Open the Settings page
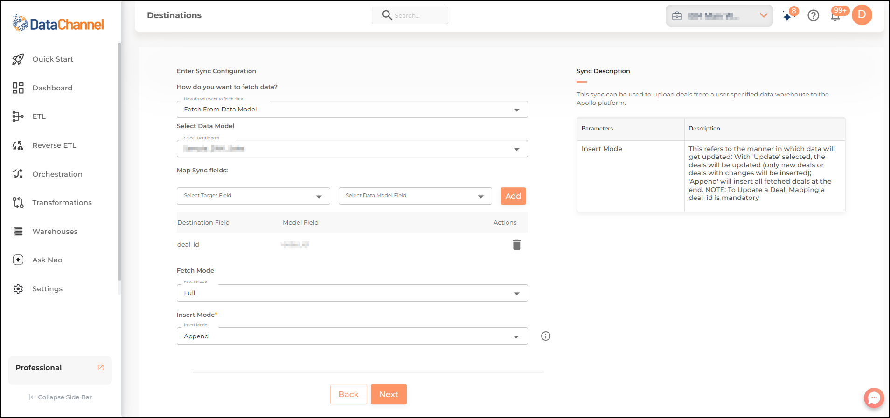The height and width of the screenshot is (418, 890). coord(47,289)
